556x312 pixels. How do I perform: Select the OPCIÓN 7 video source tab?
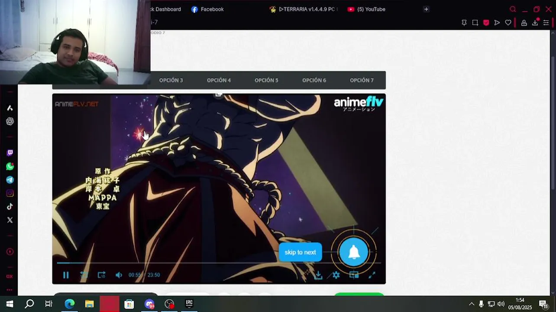tap(362, 80)
